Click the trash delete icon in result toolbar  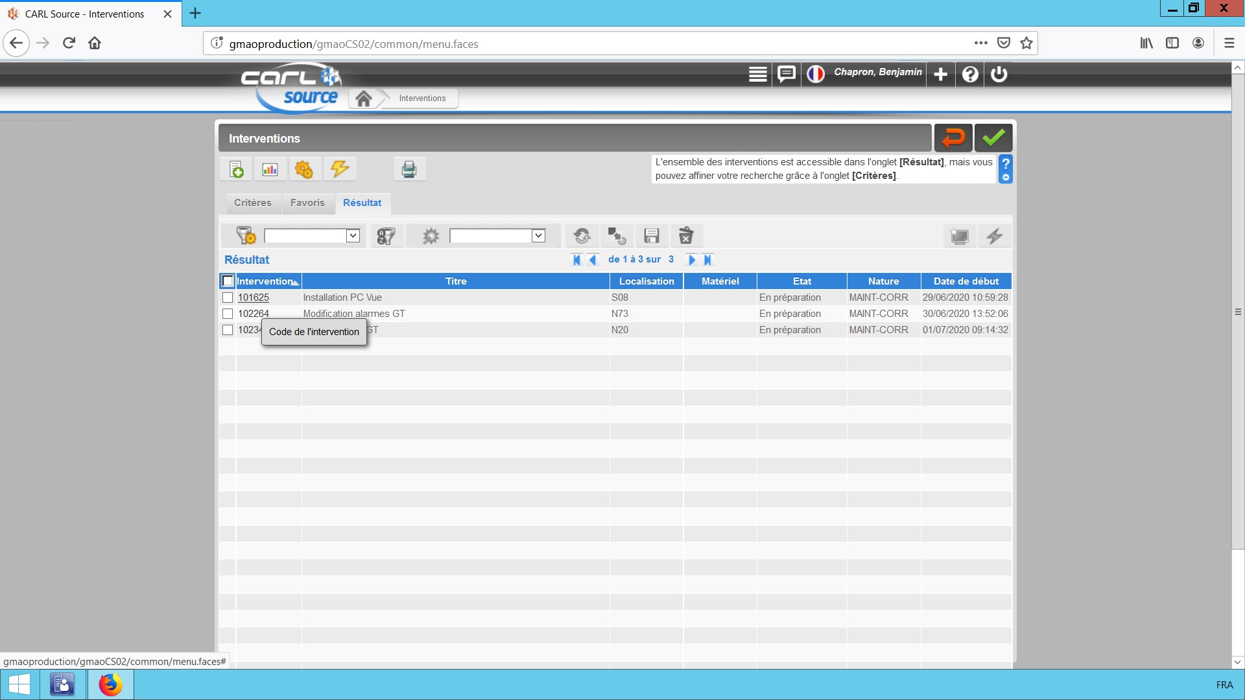coord(685,236)
